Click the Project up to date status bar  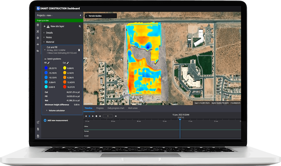[59, 21]
